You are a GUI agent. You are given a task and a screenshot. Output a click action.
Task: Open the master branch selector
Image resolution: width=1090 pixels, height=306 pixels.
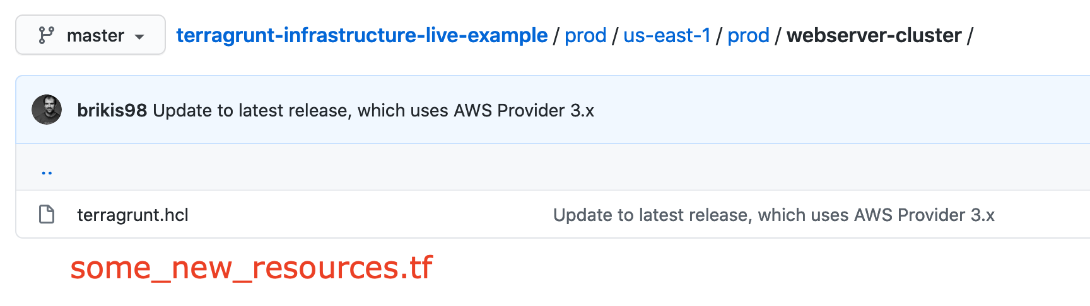pos(91,35)
